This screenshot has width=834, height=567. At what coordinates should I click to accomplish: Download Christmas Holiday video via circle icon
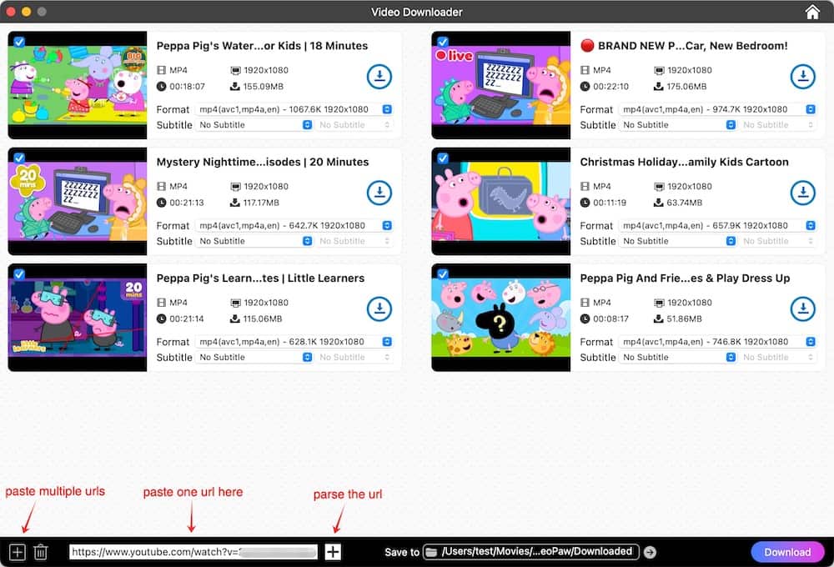pyautogui.click(x=802, y=193)
